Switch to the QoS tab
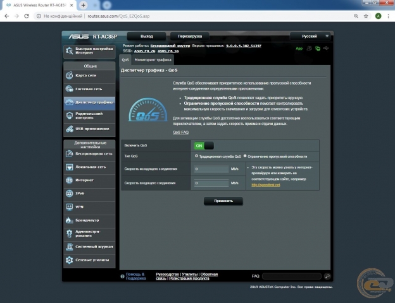395x303 pixels. [x=125, y=60]
